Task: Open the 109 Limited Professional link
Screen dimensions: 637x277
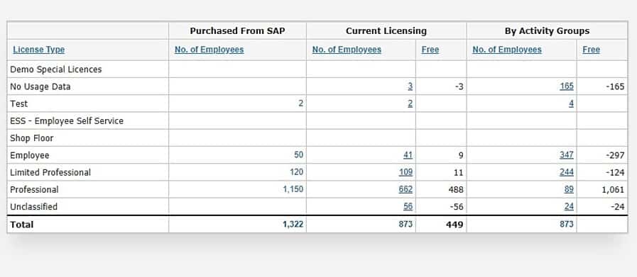Action: 405,172
